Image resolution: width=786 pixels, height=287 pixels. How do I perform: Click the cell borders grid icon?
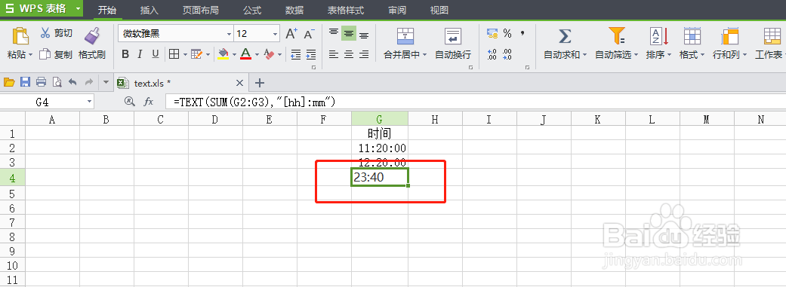[174, 54]
